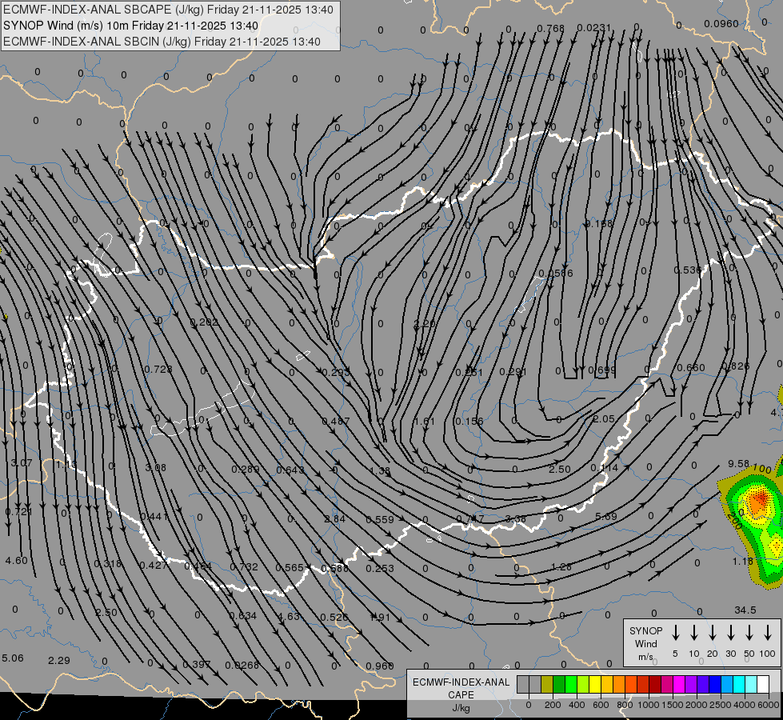The height and width of the screenshot is (720, 783).
Task: Click the 100 m/s arrow in SYNOP Wind legend
Action: [x=768, y=633]
